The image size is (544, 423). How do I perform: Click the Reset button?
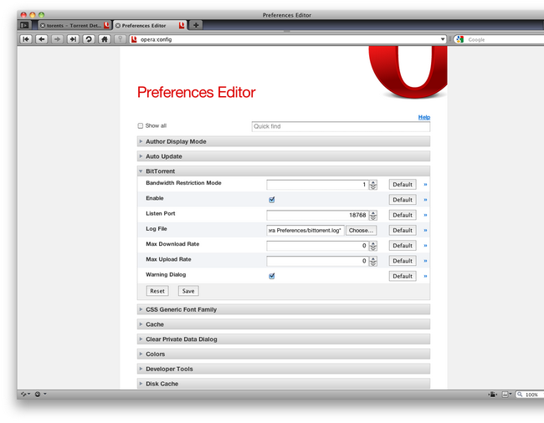(x=157, y=291)
